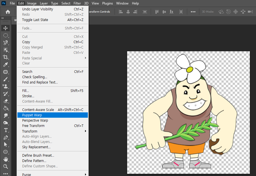The height and width of the screenshot is (176, 256).
Task: Open the Image menu
Action: (32, 3)
